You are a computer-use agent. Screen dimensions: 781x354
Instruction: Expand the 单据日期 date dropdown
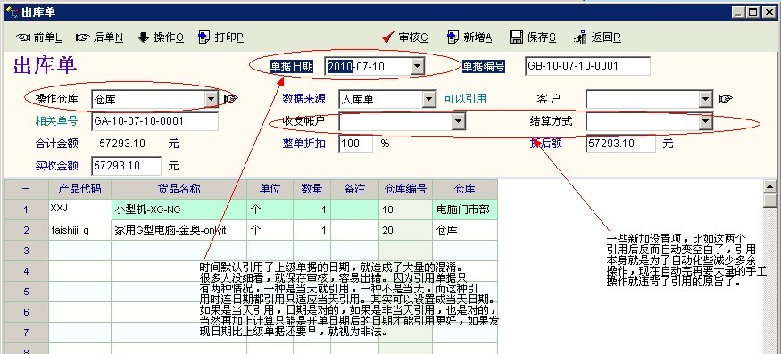pyautogui.click(x=418, y=66)
